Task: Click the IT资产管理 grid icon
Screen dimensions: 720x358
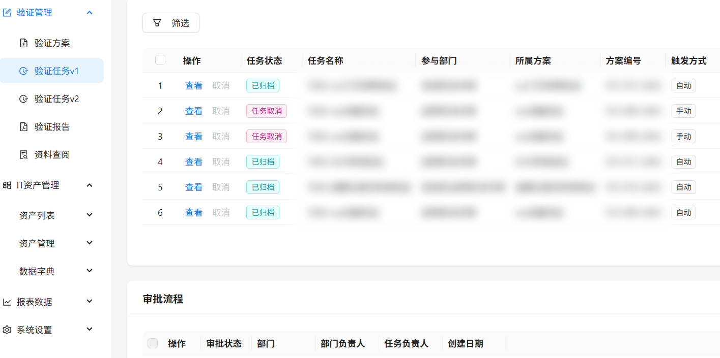Action: (x=7, y=185)
